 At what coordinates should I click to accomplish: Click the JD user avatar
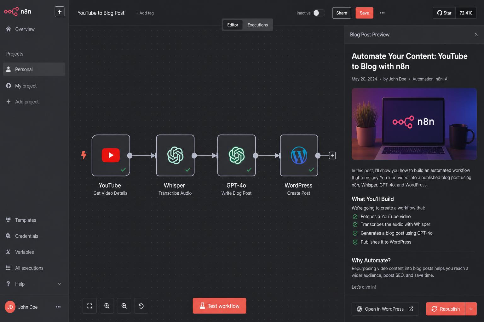tap(10, 307)
